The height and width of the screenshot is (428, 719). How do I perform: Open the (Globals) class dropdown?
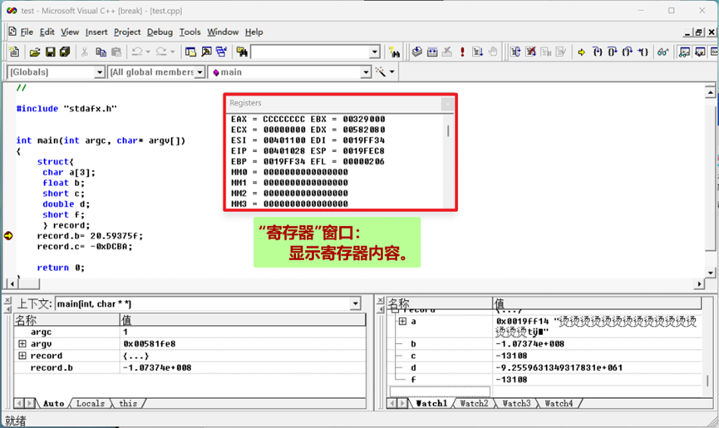tap(99, 72)
